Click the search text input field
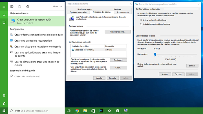Screen dimensions: 203x114 coord(36,111)
